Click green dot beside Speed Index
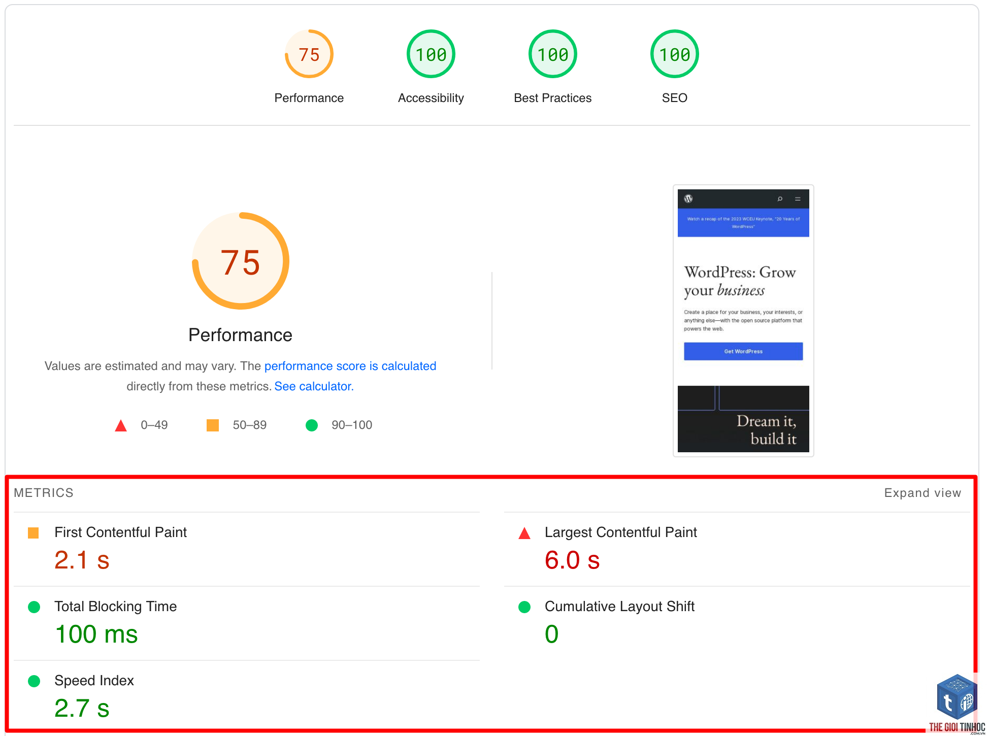Viewport: 989px width, 736px height. tap(34, 681)
